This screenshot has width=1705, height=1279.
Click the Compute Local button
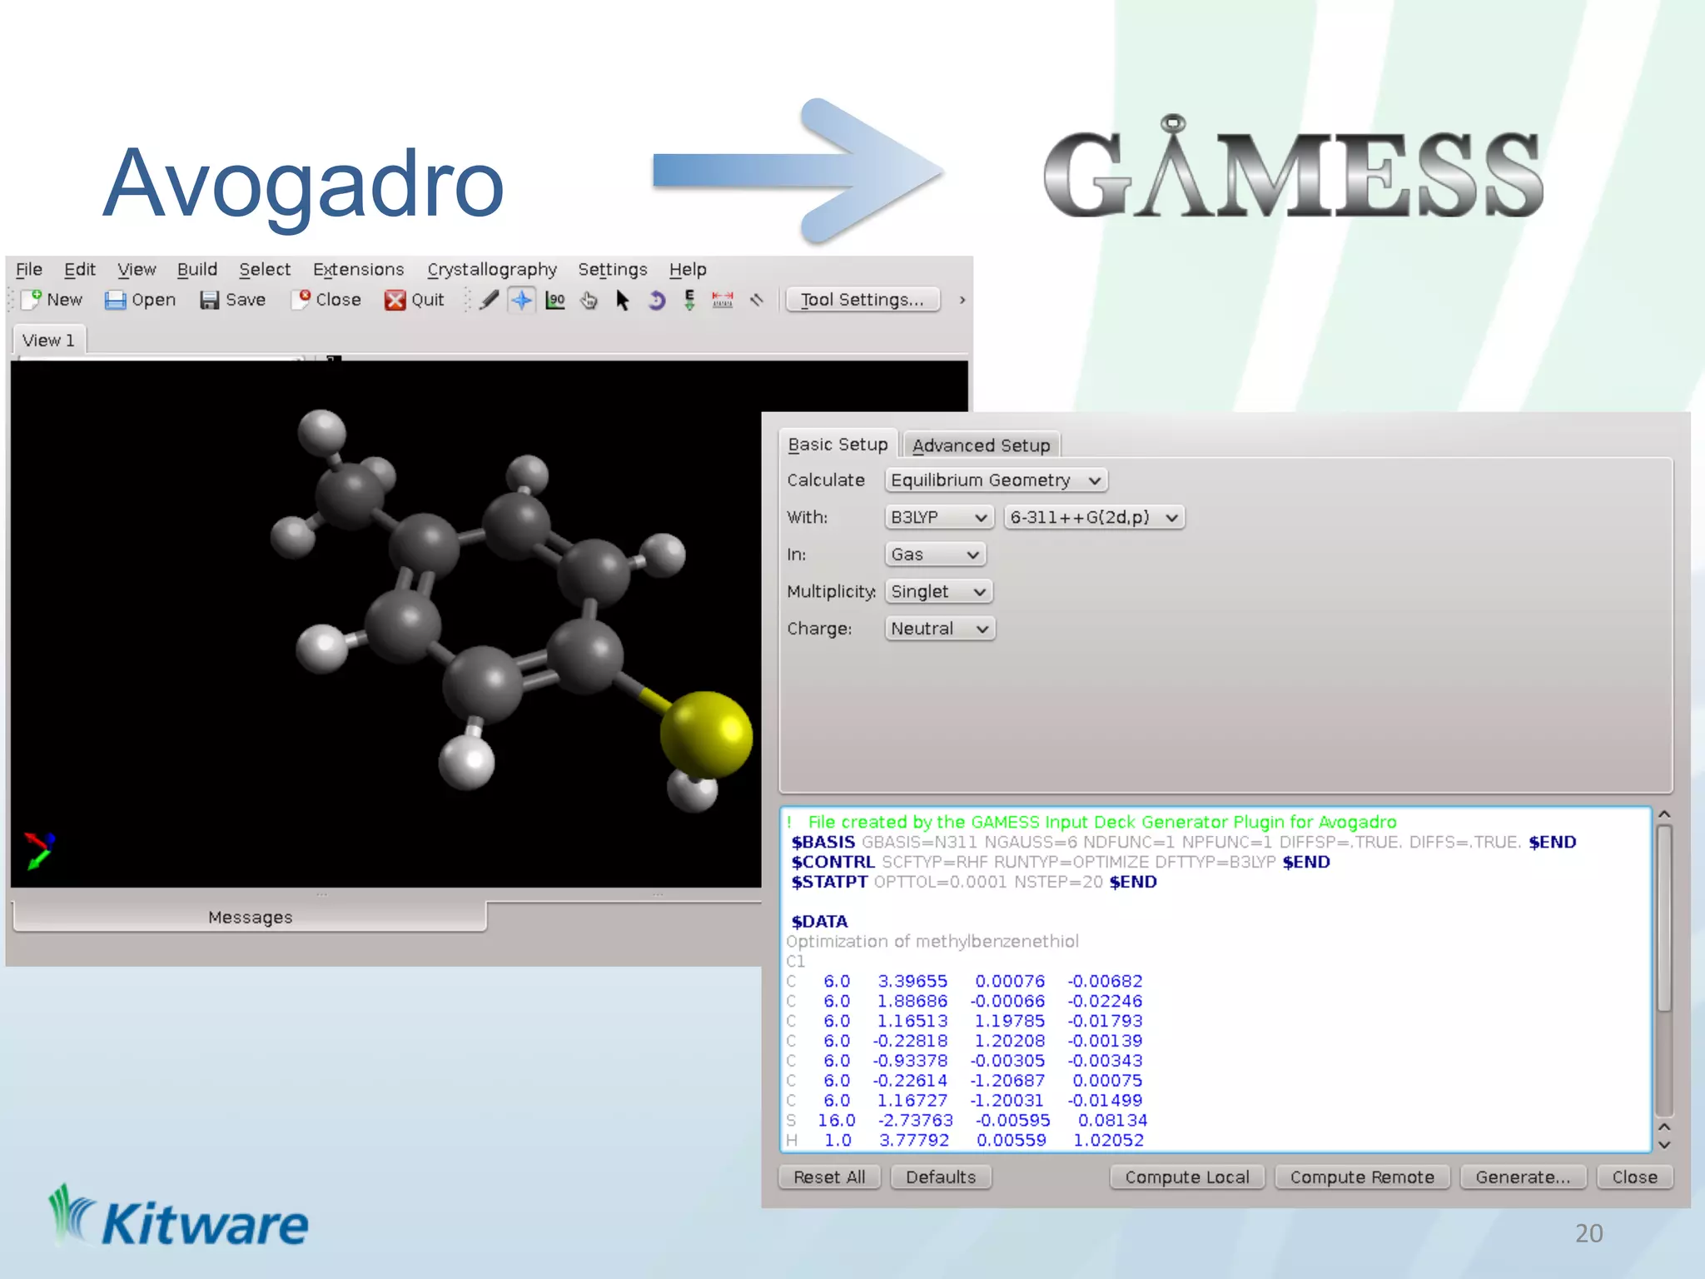click(x=1187, y=1177)
